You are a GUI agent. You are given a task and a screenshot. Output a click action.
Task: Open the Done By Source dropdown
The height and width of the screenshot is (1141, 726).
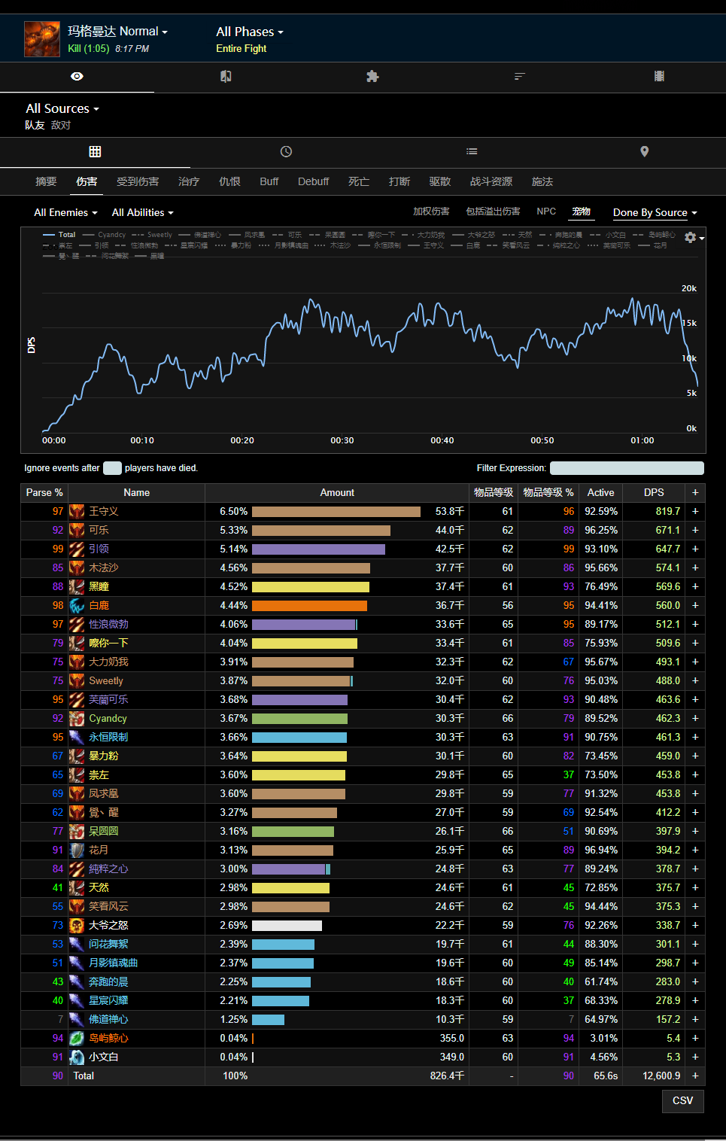[x=655, y=213]
